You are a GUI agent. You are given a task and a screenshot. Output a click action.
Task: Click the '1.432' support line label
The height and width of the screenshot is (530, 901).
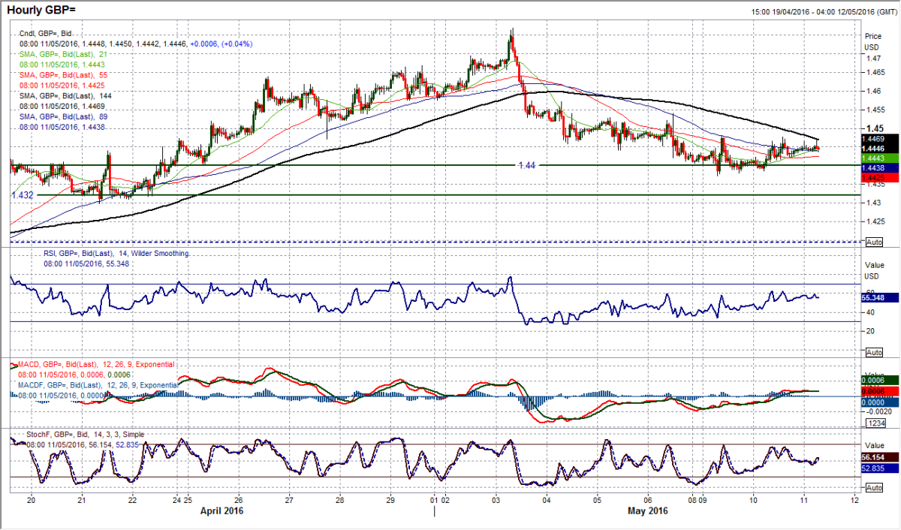24,194
